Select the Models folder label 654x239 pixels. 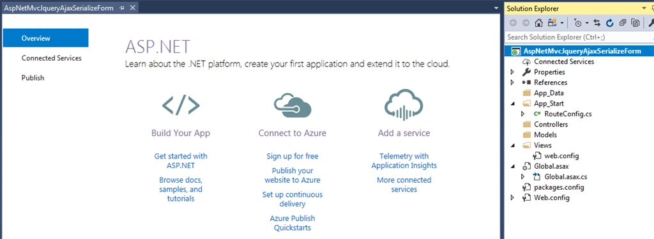[x=545, y=135]
